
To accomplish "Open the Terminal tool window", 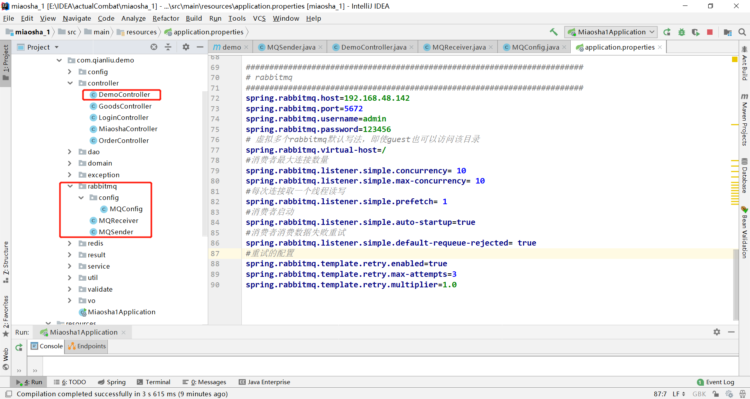I will tap(154, 382).
